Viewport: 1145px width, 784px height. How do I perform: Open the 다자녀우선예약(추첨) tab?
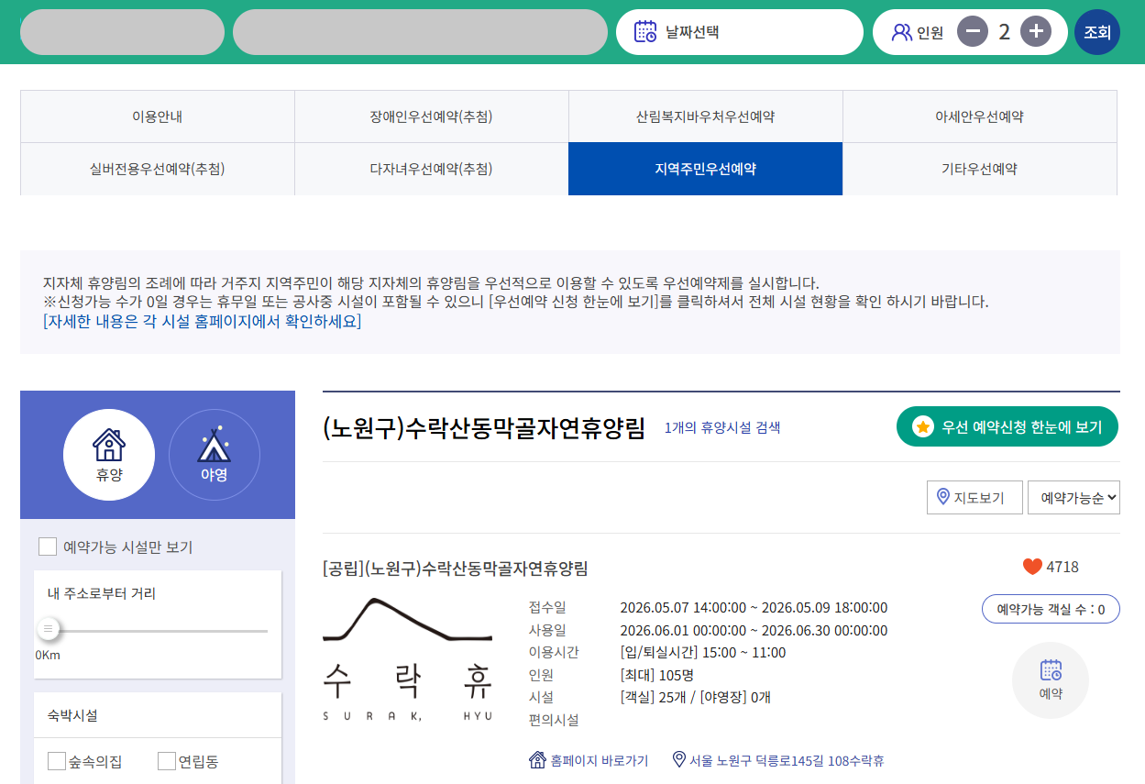click(x=432, y=169)
